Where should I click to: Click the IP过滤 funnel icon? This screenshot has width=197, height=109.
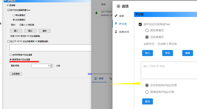(116, 24)
